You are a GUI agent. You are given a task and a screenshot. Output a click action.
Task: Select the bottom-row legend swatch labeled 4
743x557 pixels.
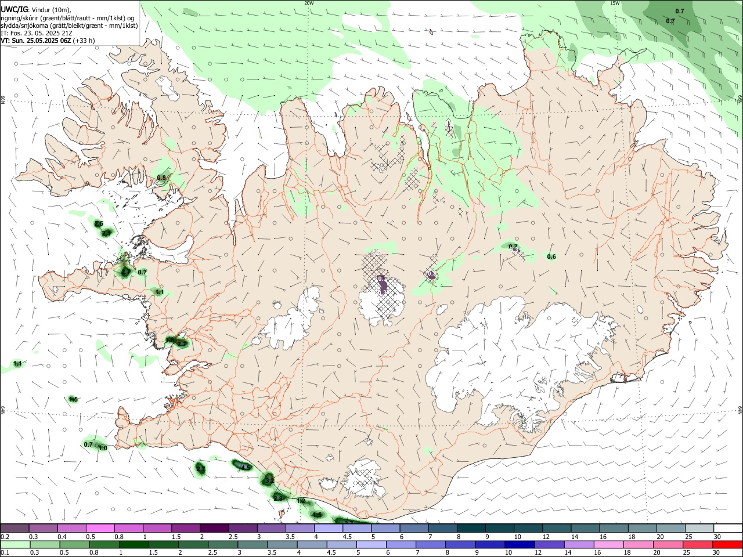[x=312, y=544]
